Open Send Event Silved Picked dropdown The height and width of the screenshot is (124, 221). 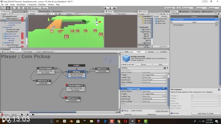[154, 99]
